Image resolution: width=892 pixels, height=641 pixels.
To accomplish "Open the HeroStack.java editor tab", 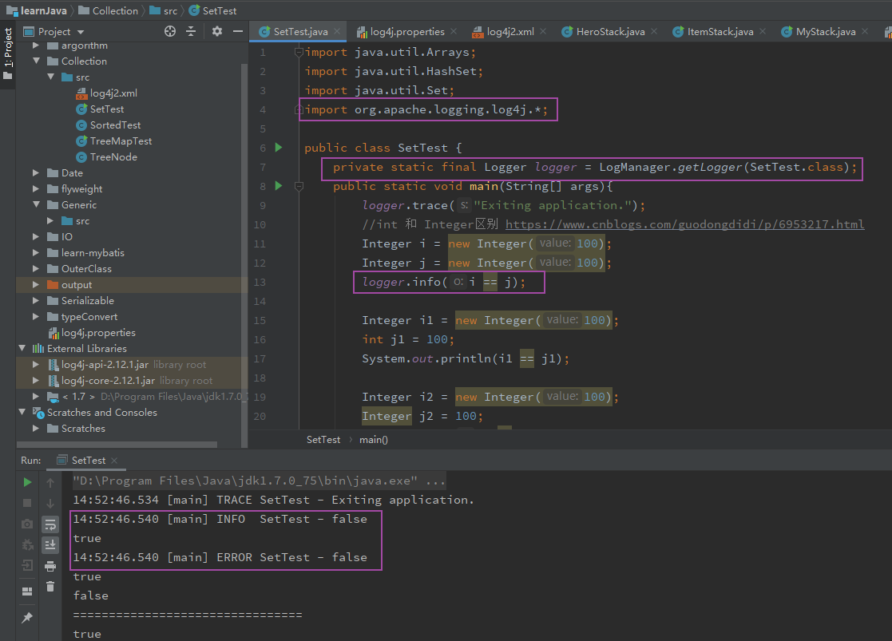I will (610, 32).
